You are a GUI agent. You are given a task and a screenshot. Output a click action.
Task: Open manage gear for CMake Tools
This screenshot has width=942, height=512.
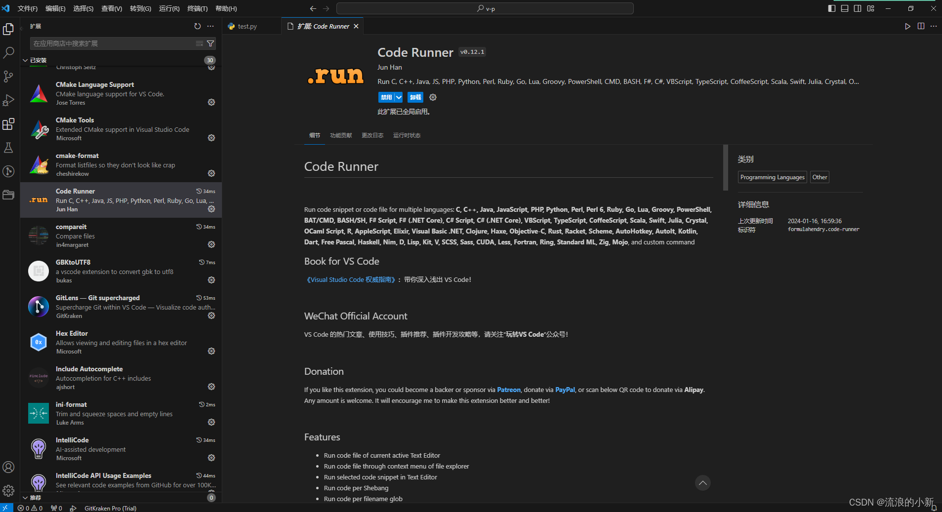(x=211, y=138)
